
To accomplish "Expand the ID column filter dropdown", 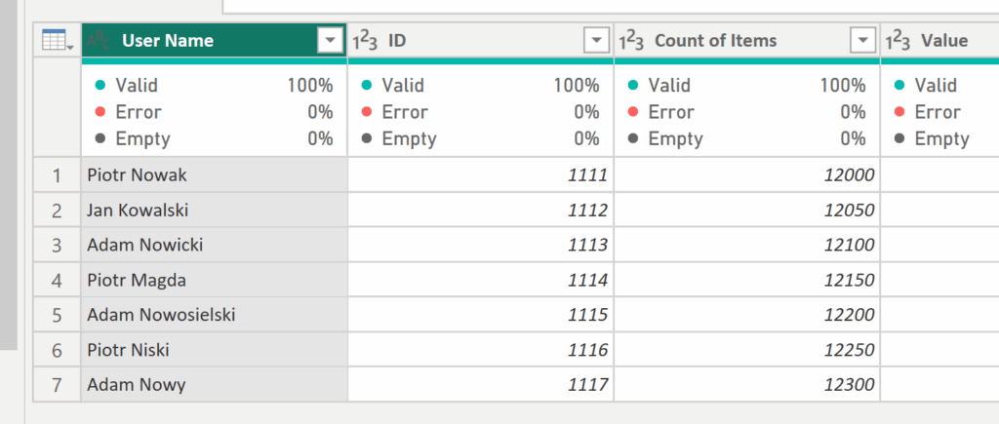I will (596, 40).
